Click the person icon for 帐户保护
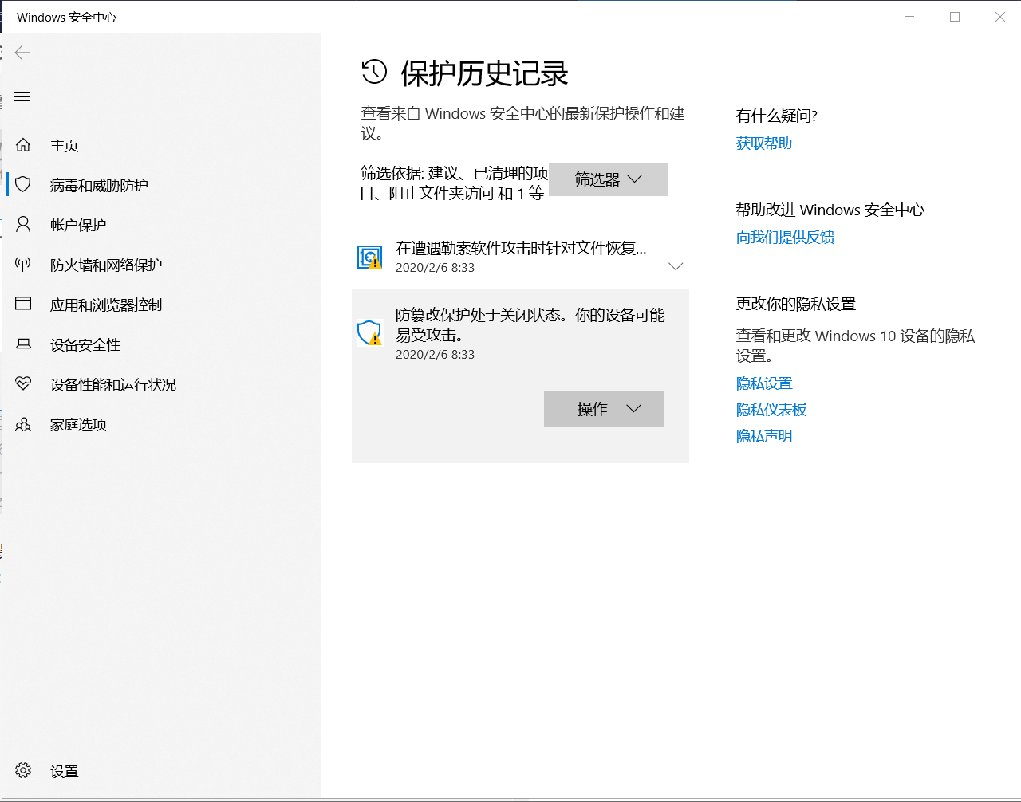1021x802 pixels. tap(23, 225)
